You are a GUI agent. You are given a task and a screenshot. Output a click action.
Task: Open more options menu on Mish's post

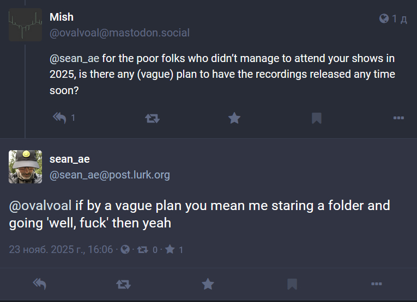click(x=398, y=118)
